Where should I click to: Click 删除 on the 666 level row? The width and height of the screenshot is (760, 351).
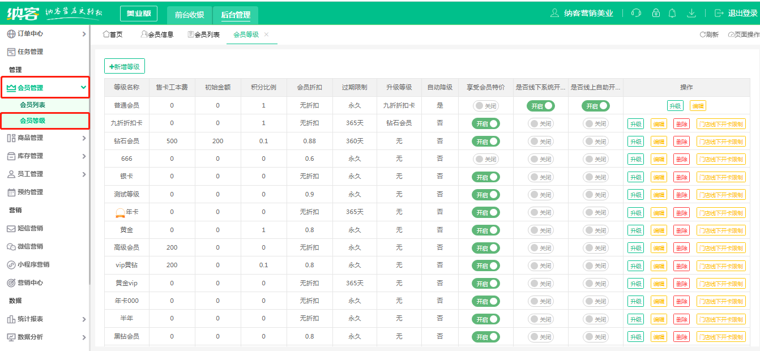tap(681, 159)
